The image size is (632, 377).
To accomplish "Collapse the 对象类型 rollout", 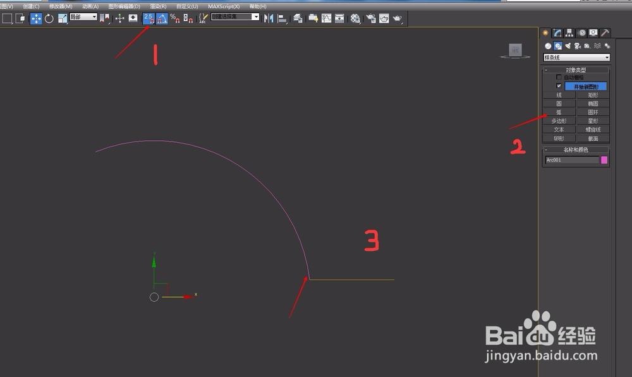I will tap(576, 69).
